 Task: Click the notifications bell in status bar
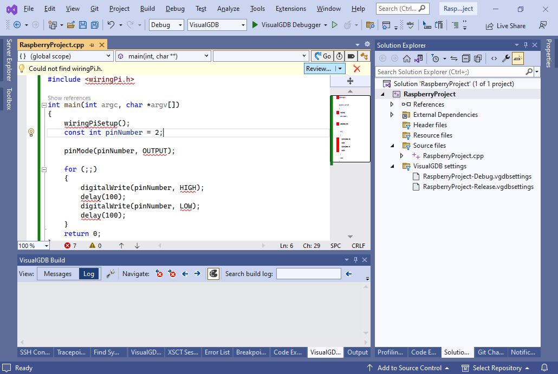544,368
